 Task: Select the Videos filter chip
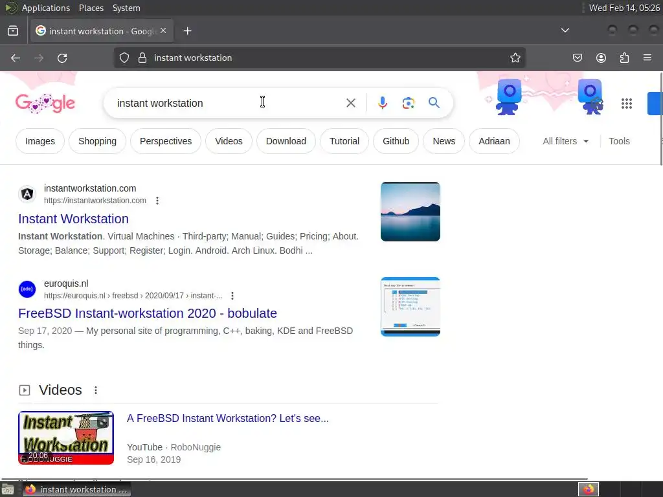click(x=229, y=141)
